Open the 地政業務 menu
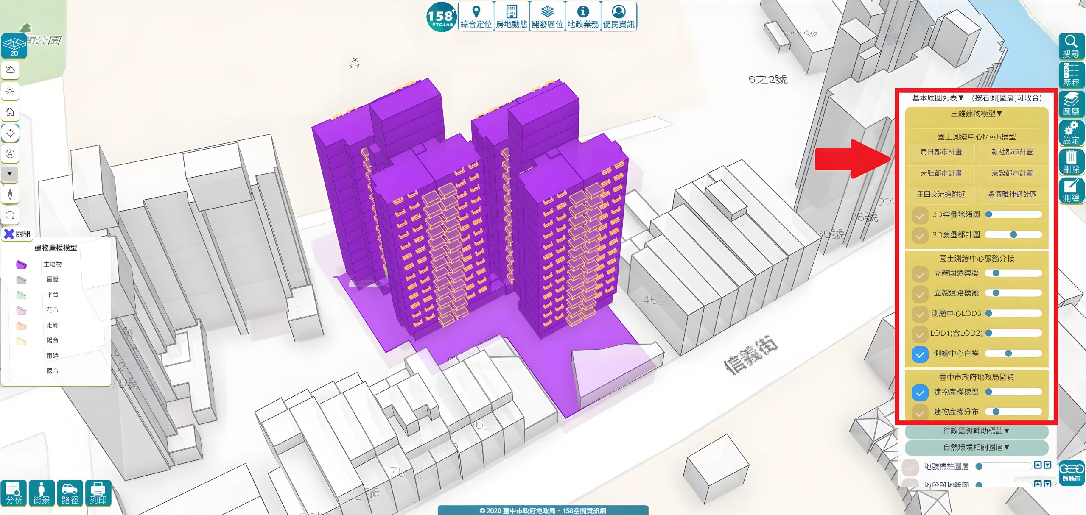1086x515 pixels. [583, 16]
